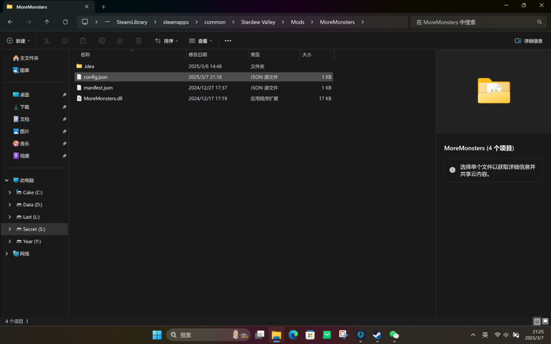
Task: Click the Paste toolbar icon
Action: [x=84, y=41]
